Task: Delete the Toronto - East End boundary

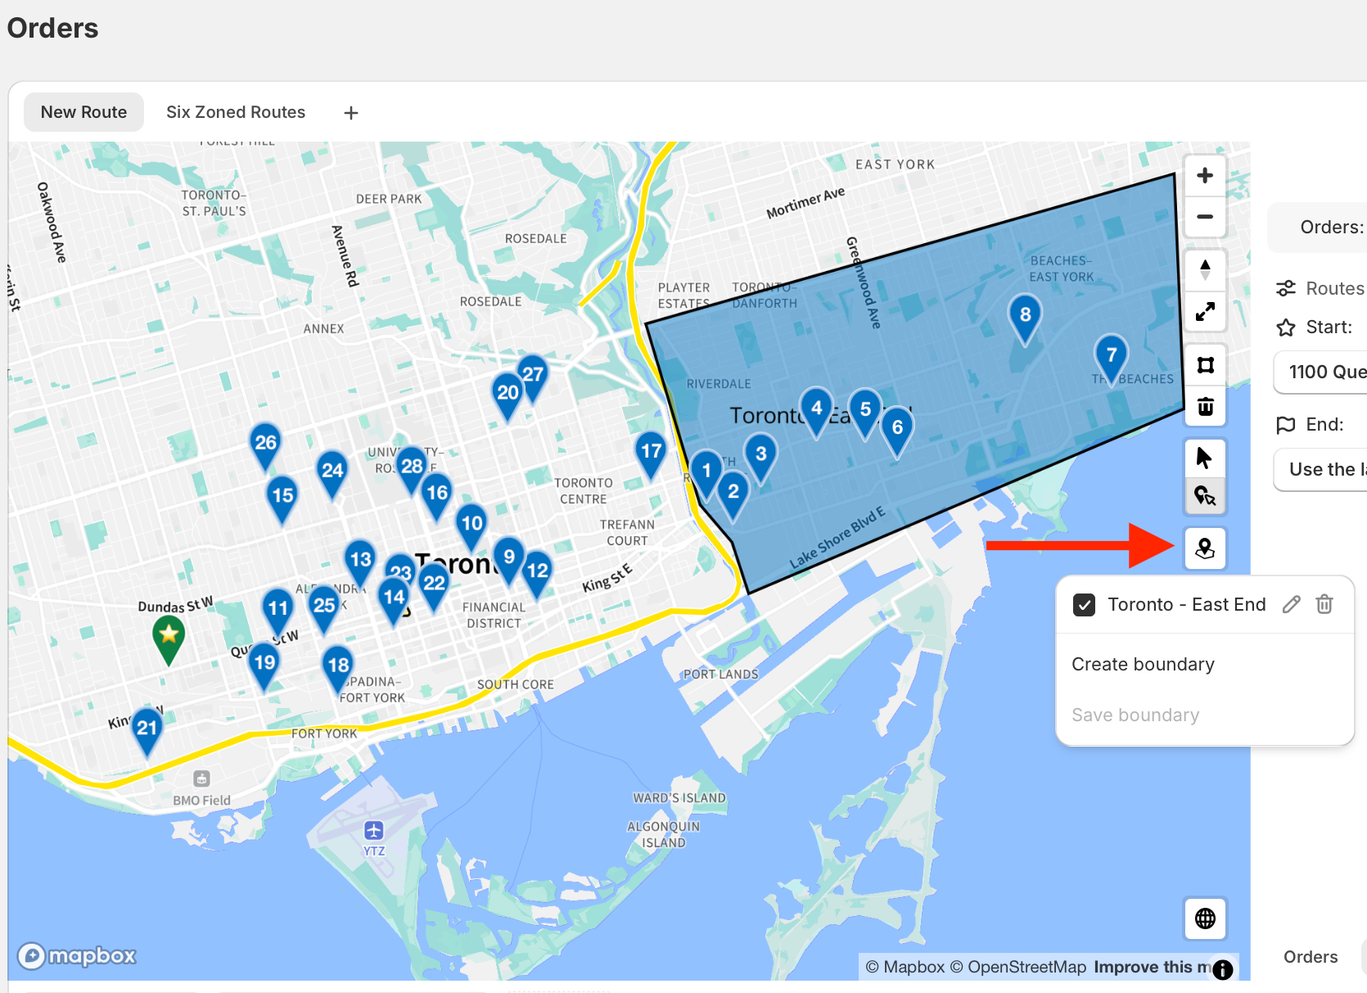Action: tap(1324, 605)
